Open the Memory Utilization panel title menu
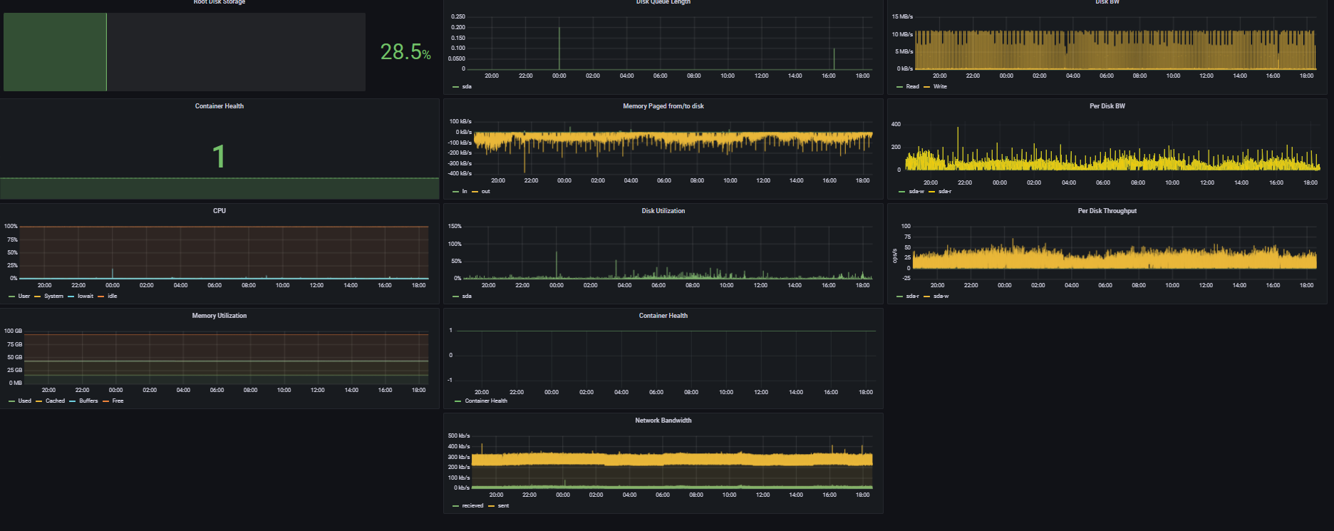Screen dimensions: 1334x531 point(219,316)
